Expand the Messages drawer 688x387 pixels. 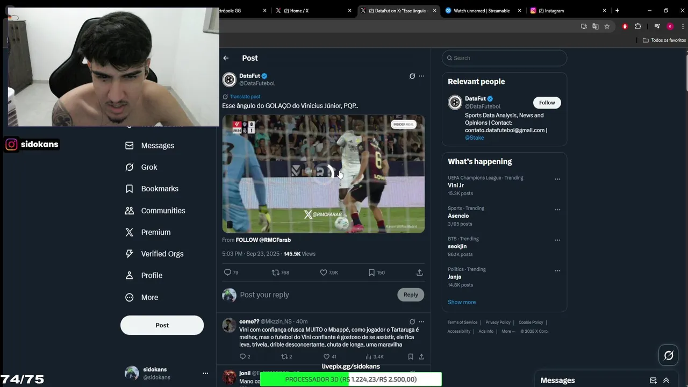pyautogui.click(x=666, y=381)
